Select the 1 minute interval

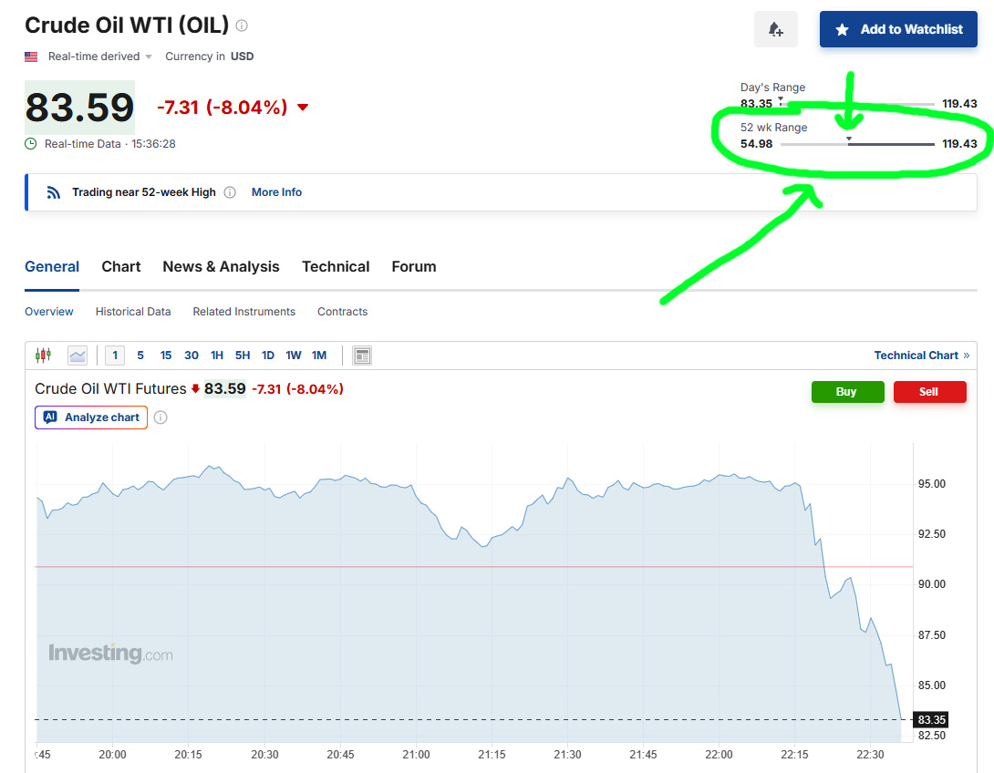(115, 356)
